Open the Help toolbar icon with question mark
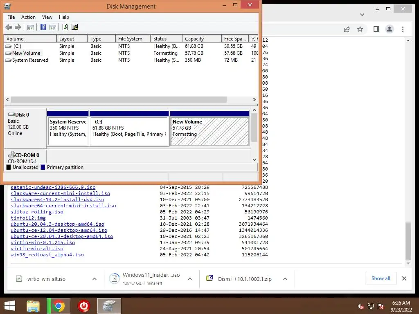Image resolution: width=419 pixels, height=314 pixels. pyautogui.click(x=43, y=27)
